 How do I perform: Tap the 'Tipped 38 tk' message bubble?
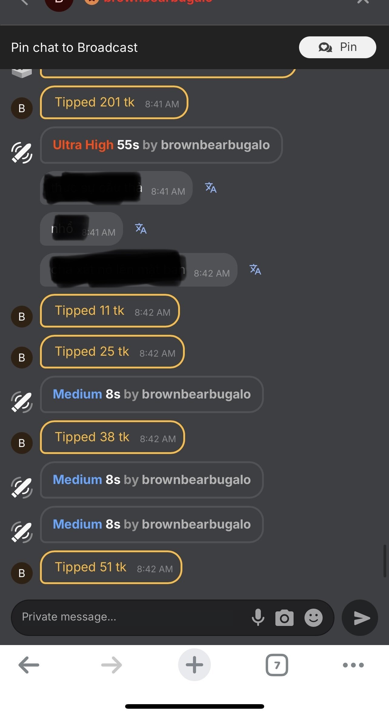pos(112,437)
